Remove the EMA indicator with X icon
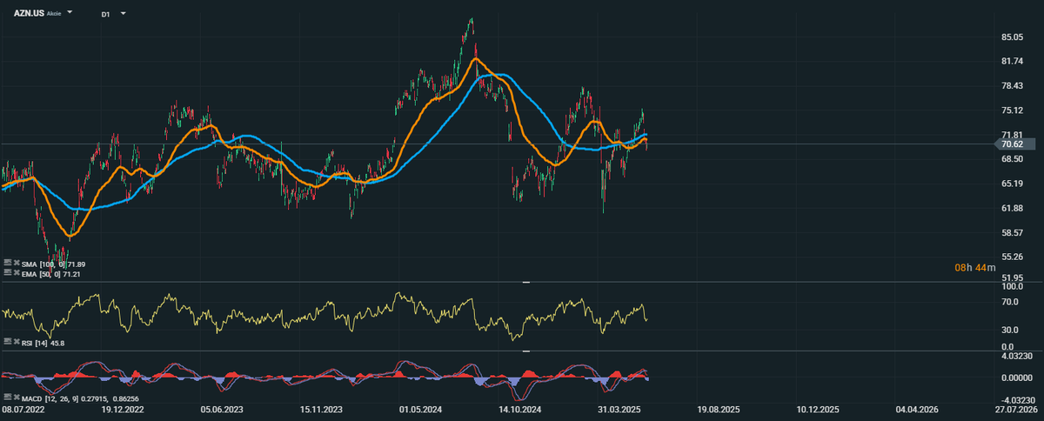Screen dimensions: 1044x421 pyautogui.click(x=16, y=273)
